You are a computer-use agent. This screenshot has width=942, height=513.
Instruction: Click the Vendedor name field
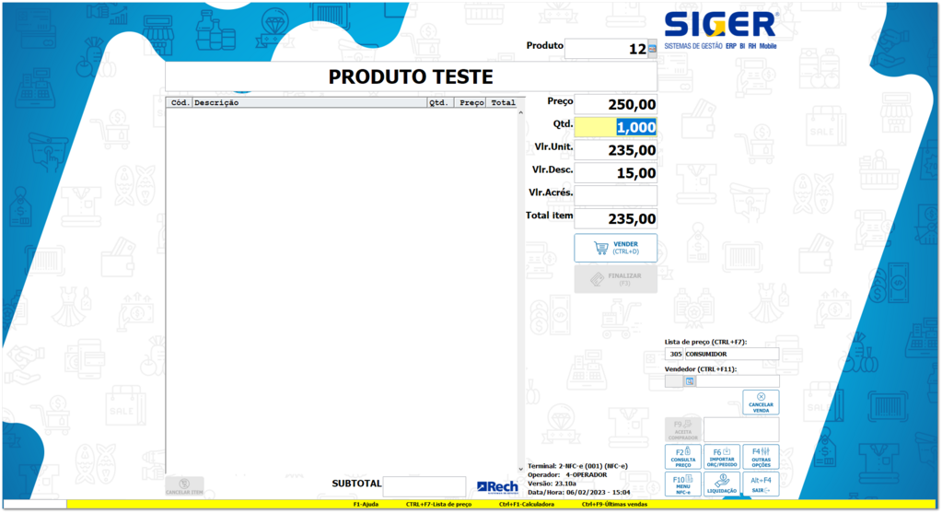click(x=738, y=381)
